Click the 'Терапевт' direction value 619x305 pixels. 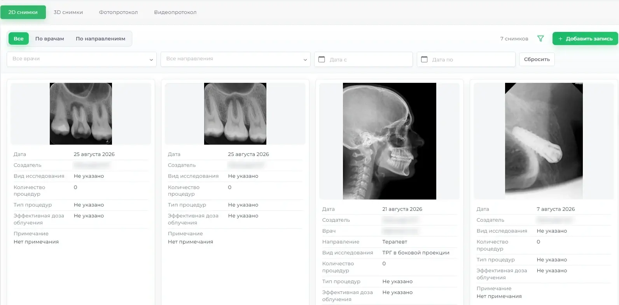tap(395, 242)
